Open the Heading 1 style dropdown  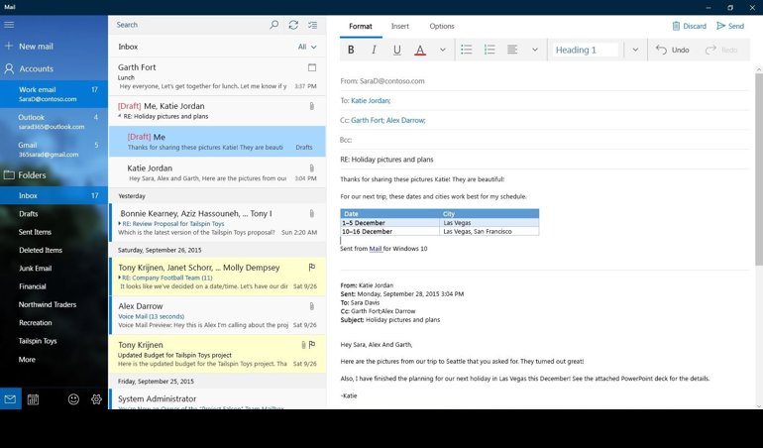coord(634,50)
